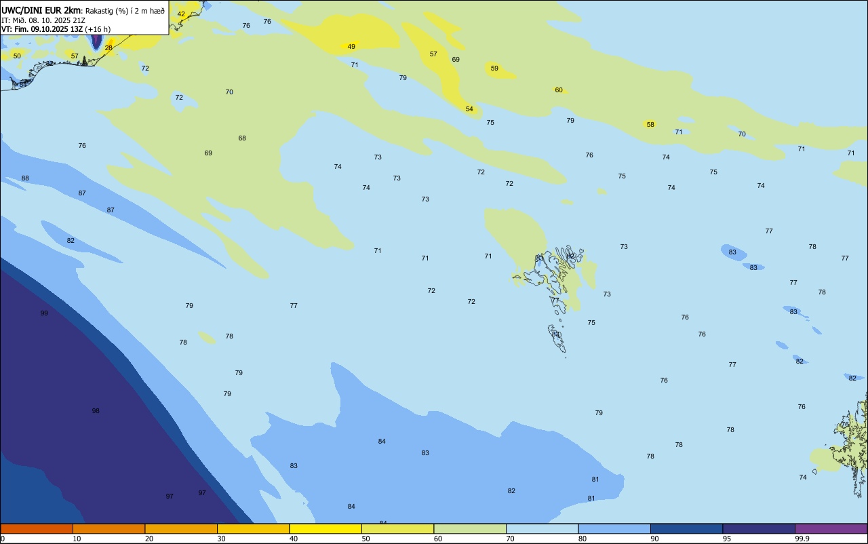Click the legend tick label '40'
868x544 pixels.
pyautogui.click(x=294, y=539)
